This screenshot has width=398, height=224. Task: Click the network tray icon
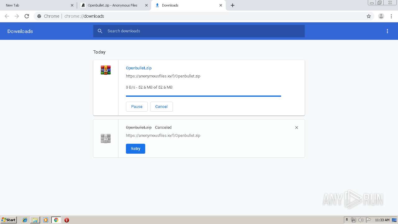(354, 220)
